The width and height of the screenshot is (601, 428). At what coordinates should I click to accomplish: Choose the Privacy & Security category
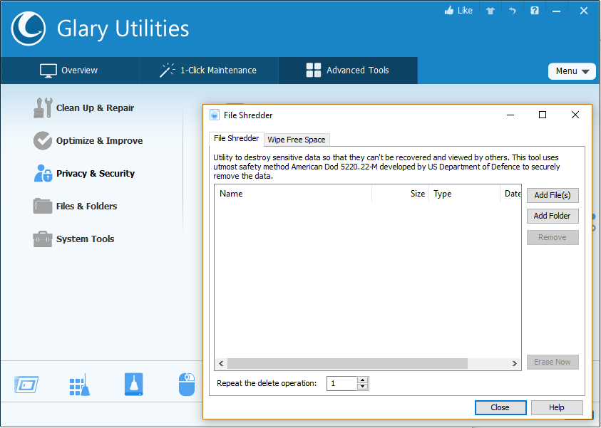click(x=84, y=174)
